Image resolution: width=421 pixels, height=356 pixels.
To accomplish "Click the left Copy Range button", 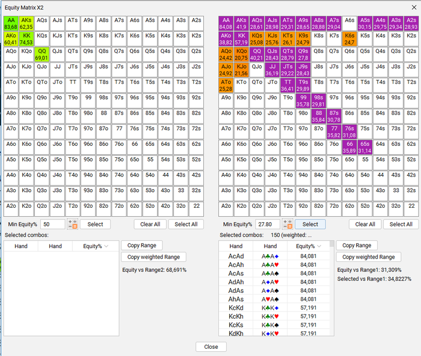I will click(142, 246).
